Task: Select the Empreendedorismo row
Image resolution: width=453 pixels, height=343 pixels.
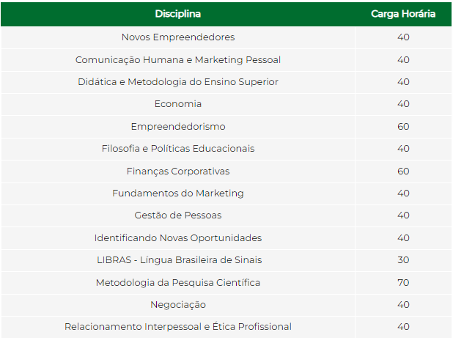Action: [178, 126]
